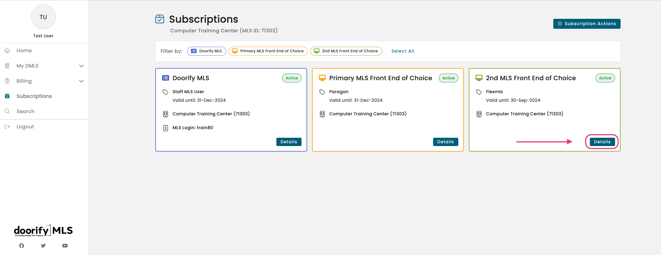Screen dimensions: 661x255
Task: Click the Search magnifier icon
Action: tap(7, 111)
